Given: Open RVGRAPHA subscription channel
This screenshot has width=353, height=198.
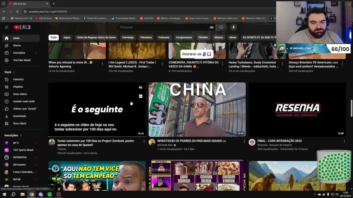Looking at the screenshot, I should point(21,157).
